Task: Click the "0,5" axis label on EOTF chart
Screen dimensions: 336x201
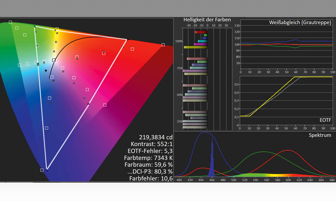Action: [237, 84]
